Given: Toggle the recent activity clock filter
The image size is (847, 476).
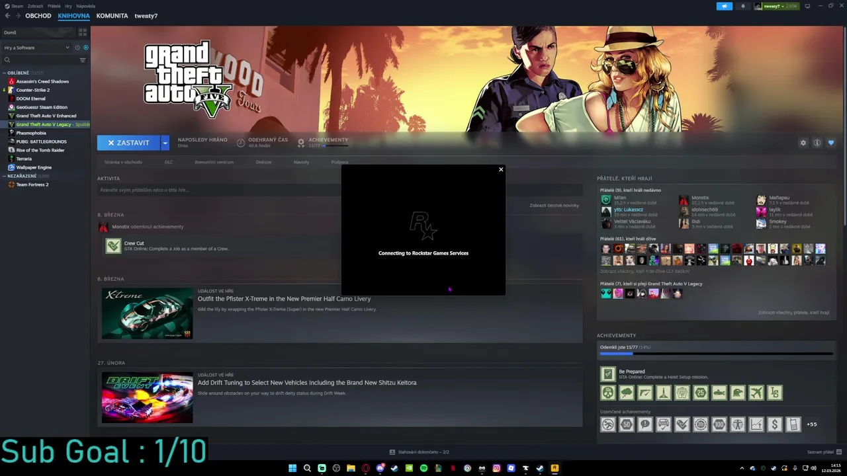Looking at the screenshot, I should pos(77,48).
